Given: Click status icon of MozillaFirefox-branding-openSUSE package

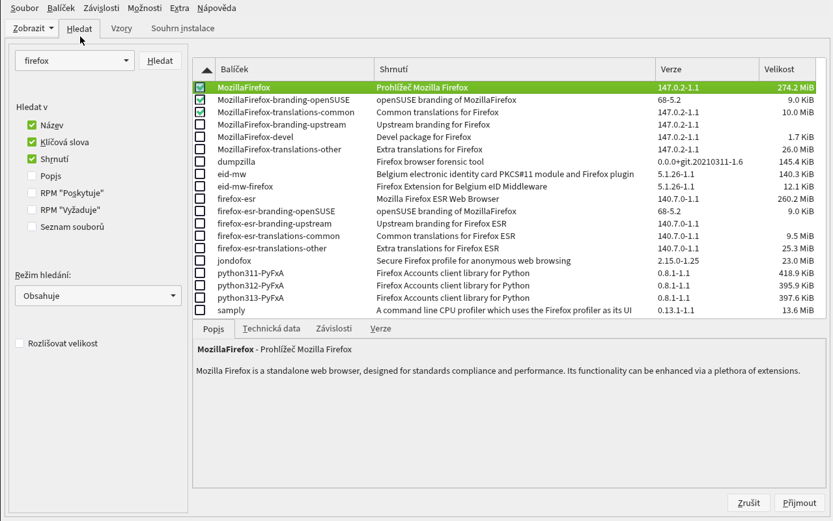Looking at the screenshot, I should coord(200,100).
